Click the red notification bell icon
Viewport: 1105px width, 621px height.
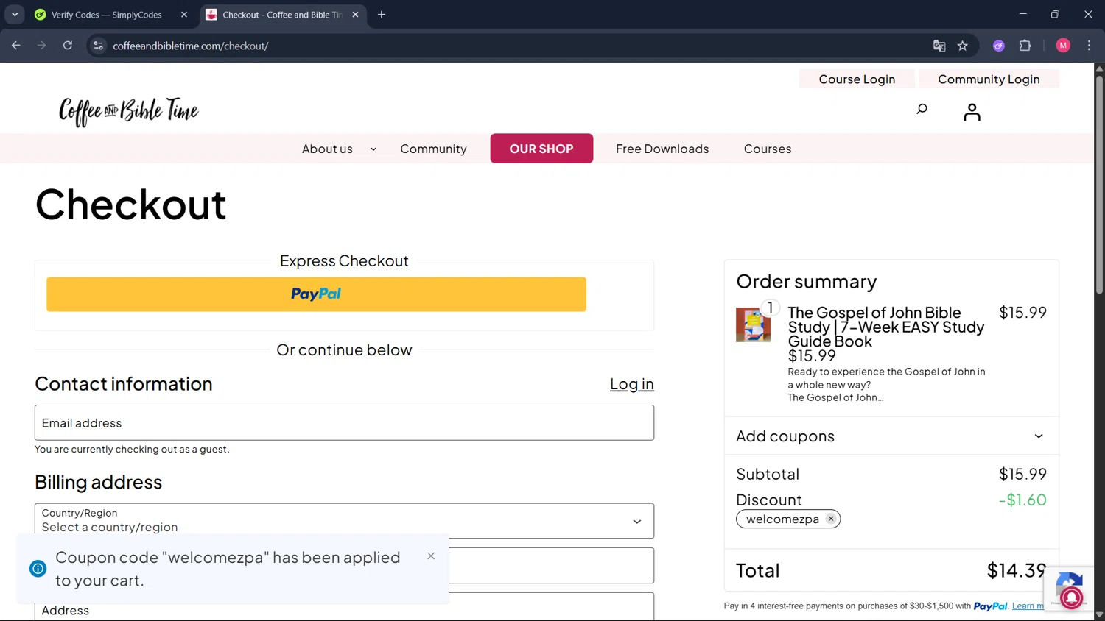coord(1072,597)
